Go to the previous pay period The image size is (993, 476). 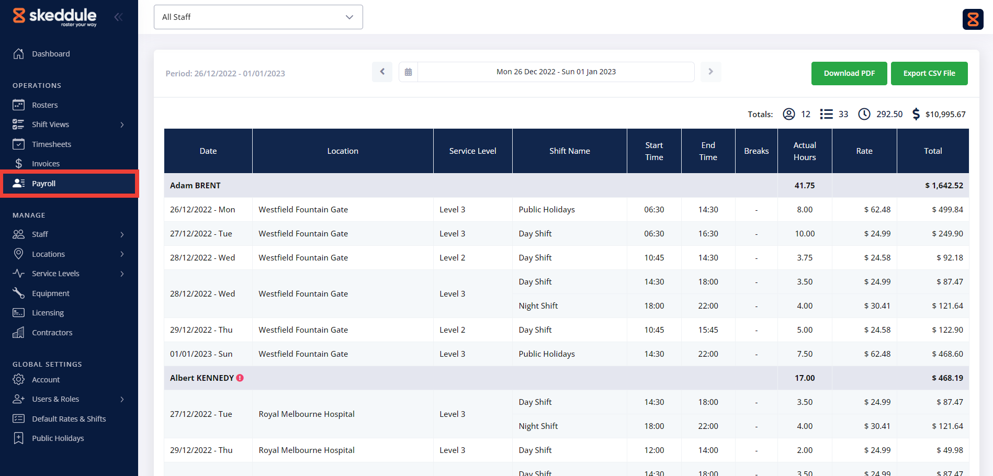382,72
